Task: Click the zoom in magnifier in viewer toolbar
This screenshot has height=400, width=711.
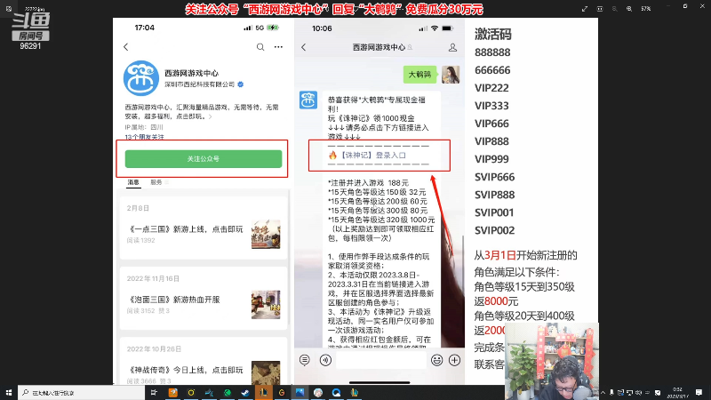Action: pyautogui.click(x=629, y=9)
